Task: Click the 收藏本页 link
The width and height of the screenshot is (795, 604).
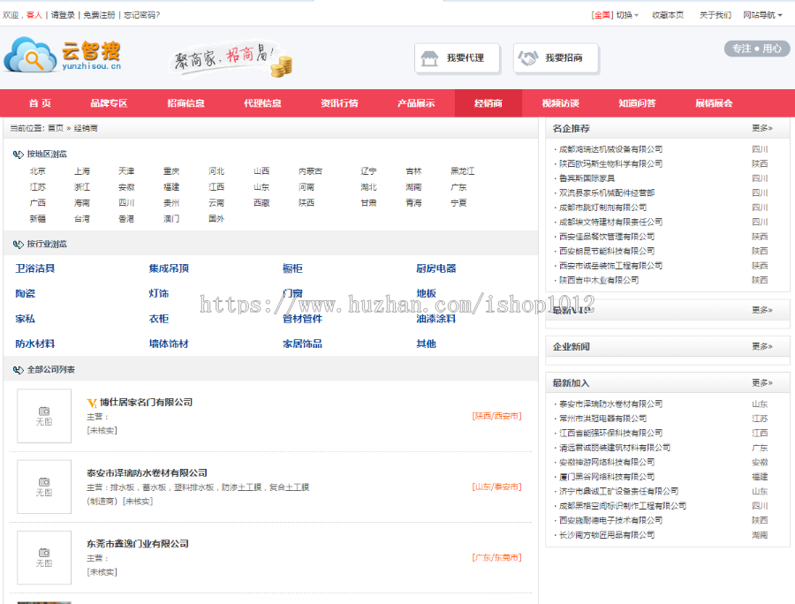Action: 668,15
